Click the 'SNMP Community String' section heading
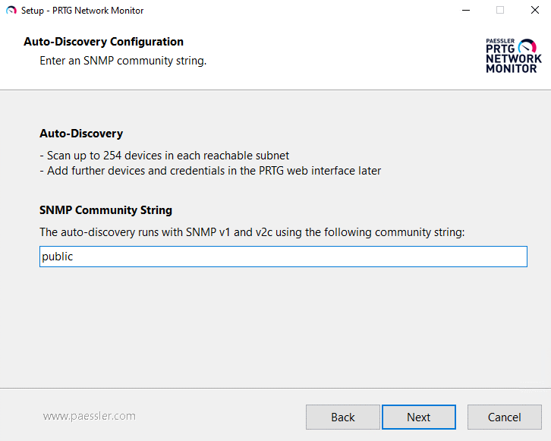Viewport: 551px width, 441px height. [105, 210]
